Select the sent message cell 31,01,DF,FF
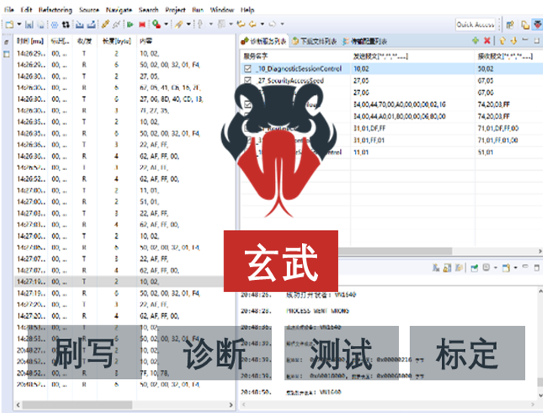Viewport: 543px width, 413px height. (x=369, y=128)
